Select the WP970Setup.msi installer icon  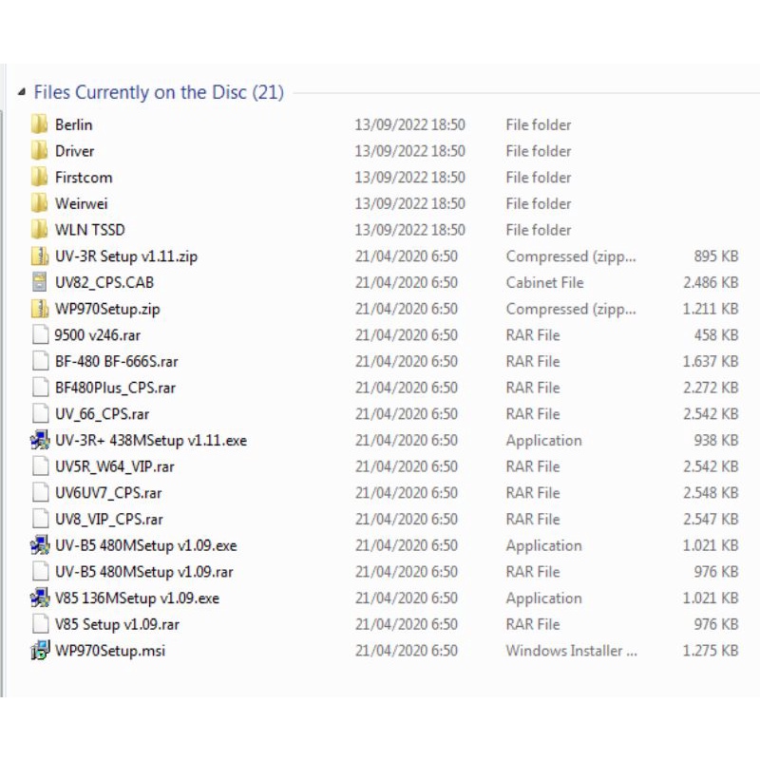[39, 651]
